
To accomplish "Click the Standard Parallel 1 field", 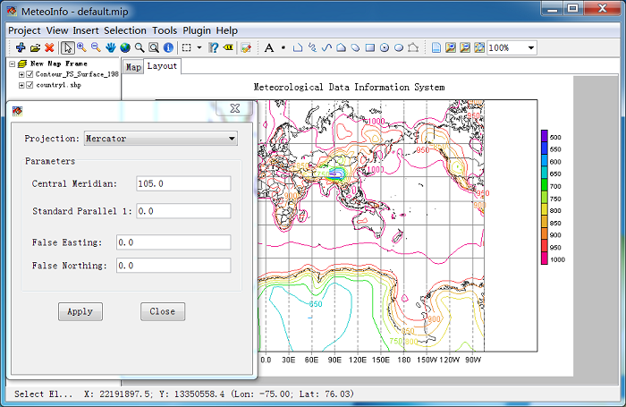I will click(183, 211).
